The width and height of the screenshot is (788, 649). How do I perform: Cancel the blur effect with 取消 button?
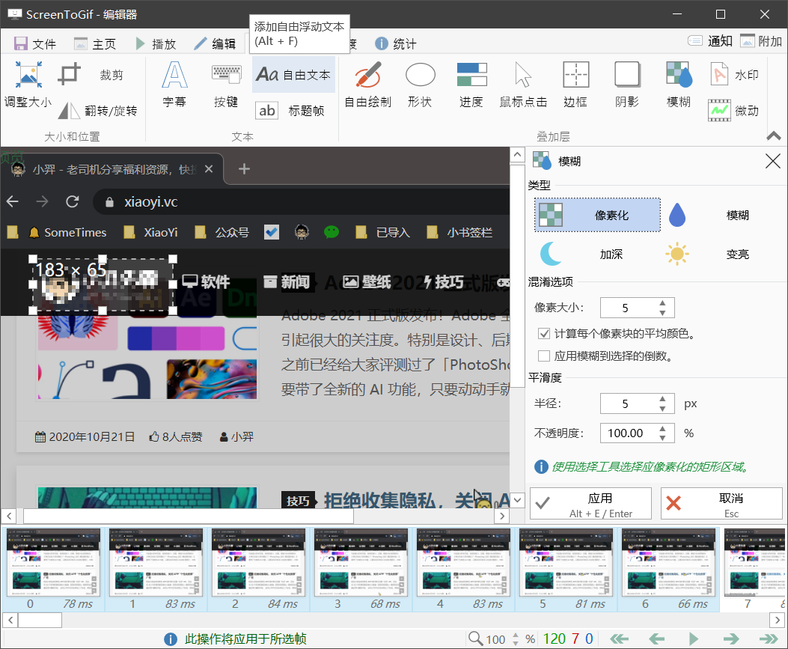point(721,503)
